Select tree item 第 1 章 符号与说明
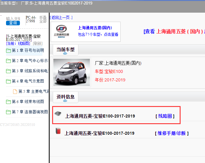Viewport: 205px width, 163px height. (x=28, y=50)
